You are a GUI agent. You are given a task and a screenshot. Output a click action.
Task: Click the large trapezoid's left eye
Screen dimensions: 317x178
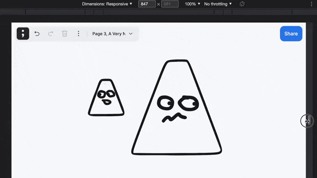point(166,103)
